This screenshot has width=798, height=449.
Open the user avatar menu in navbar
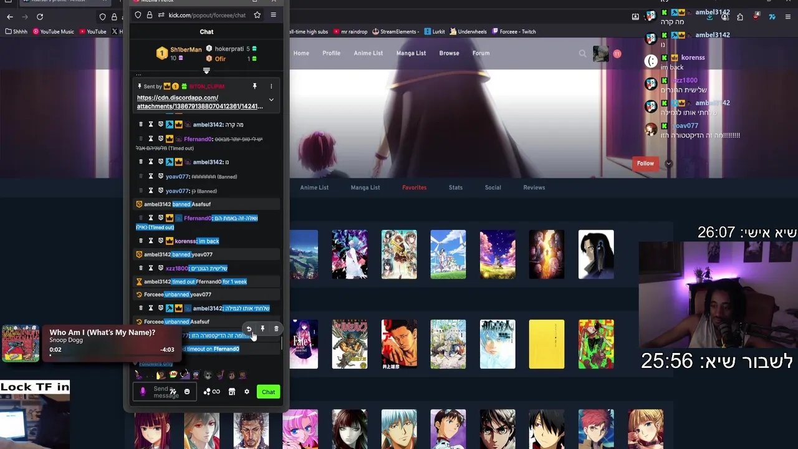click(600, 54)
